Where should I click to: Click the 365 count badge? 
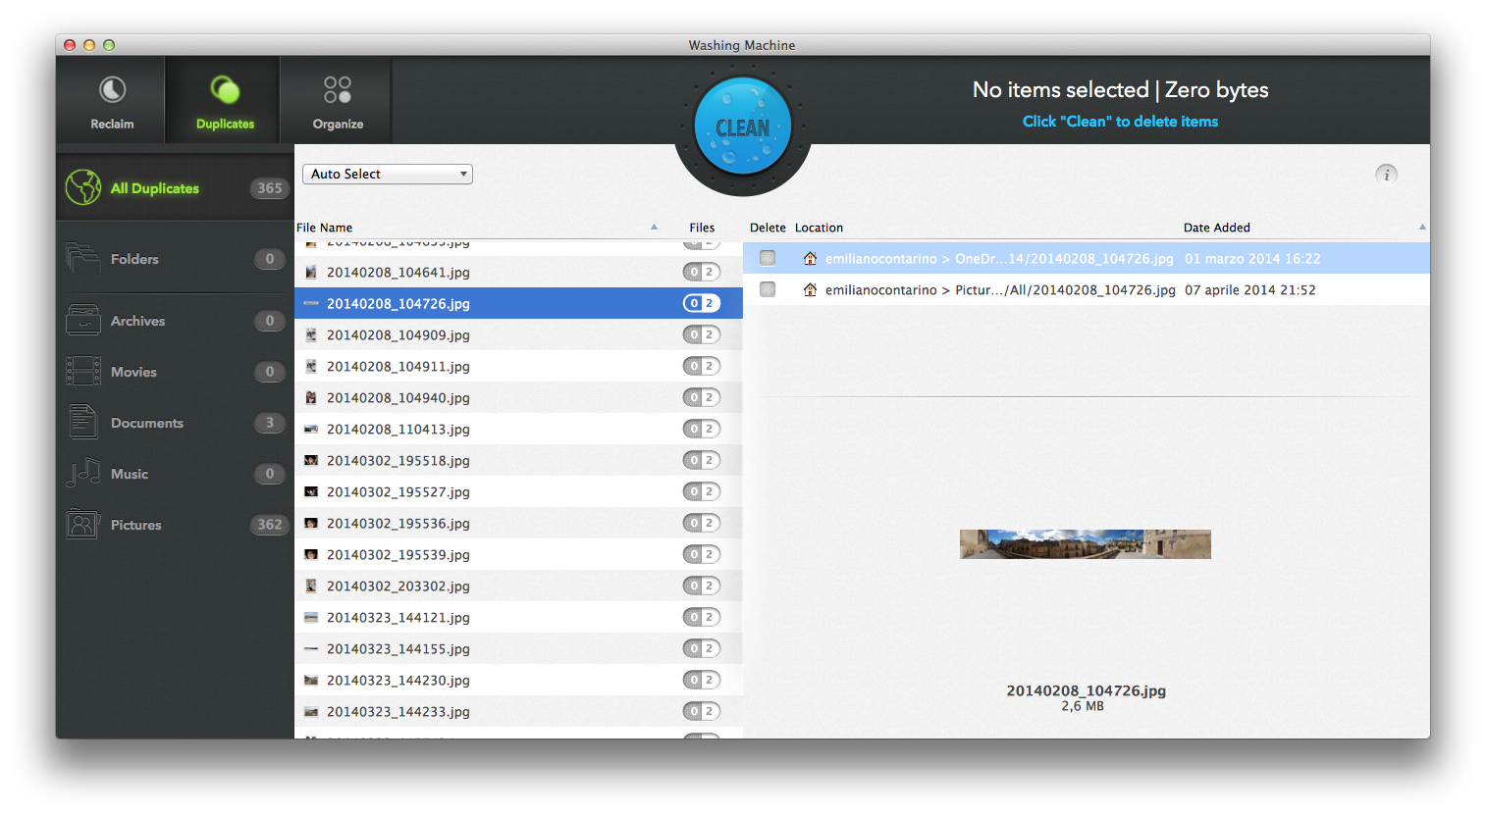270,188
